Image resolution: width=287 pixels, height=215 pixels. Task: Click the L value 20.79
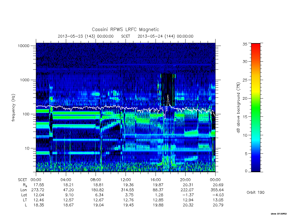[218, 205]
